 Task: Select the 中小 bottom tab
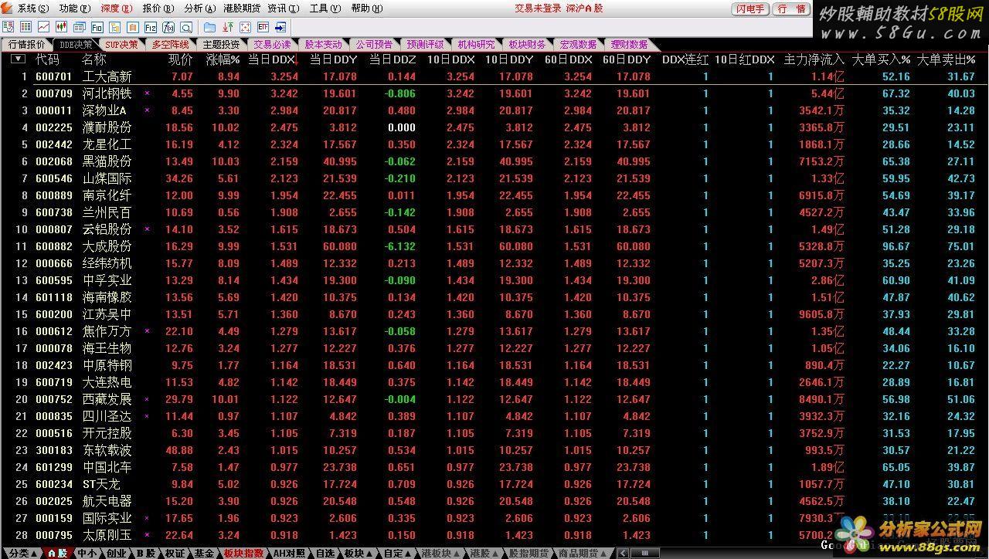click(x=87, y=553)
